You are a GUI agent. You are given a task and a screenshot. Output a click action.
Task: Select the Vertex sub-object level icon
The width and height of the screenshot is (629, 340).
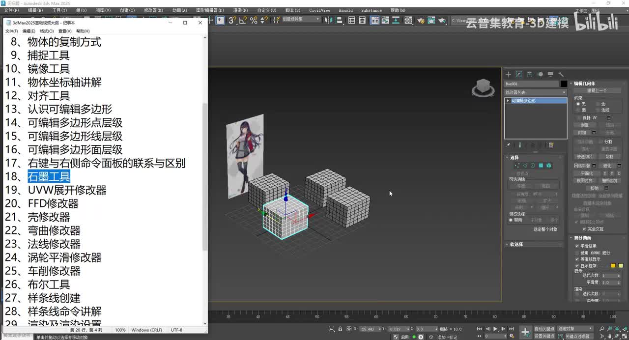pyautogui.click(x=517, y=166)
